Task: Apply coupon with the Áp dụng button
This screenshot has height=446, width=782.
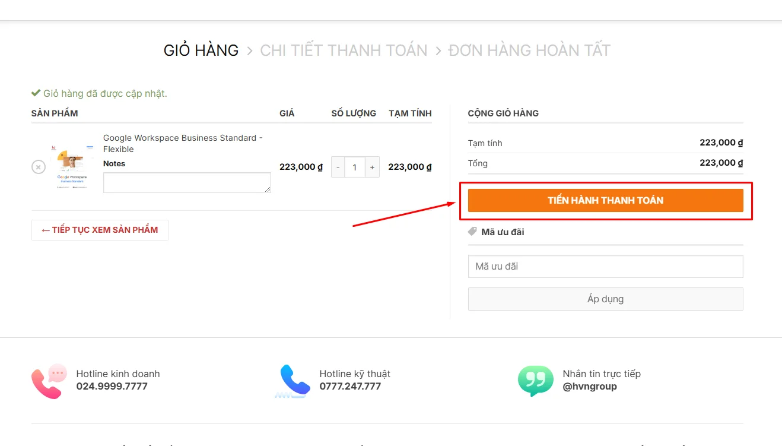Action: tap(605, 299)
